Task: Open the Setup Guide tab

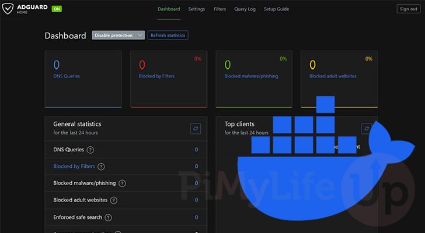Action: tap(276, 9)
